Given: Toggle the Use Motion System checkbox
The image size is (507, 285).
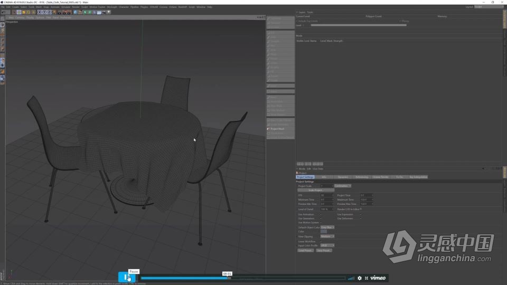Looking at the screenshot, I should click(x=321, y=223).
